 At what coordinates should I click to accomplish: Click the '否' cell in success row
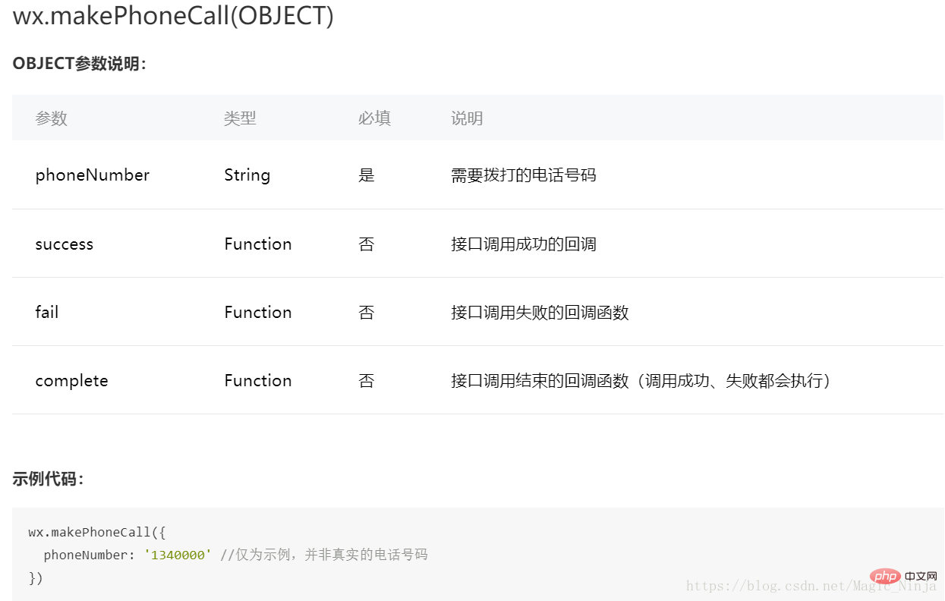click(x=367, y=244)
